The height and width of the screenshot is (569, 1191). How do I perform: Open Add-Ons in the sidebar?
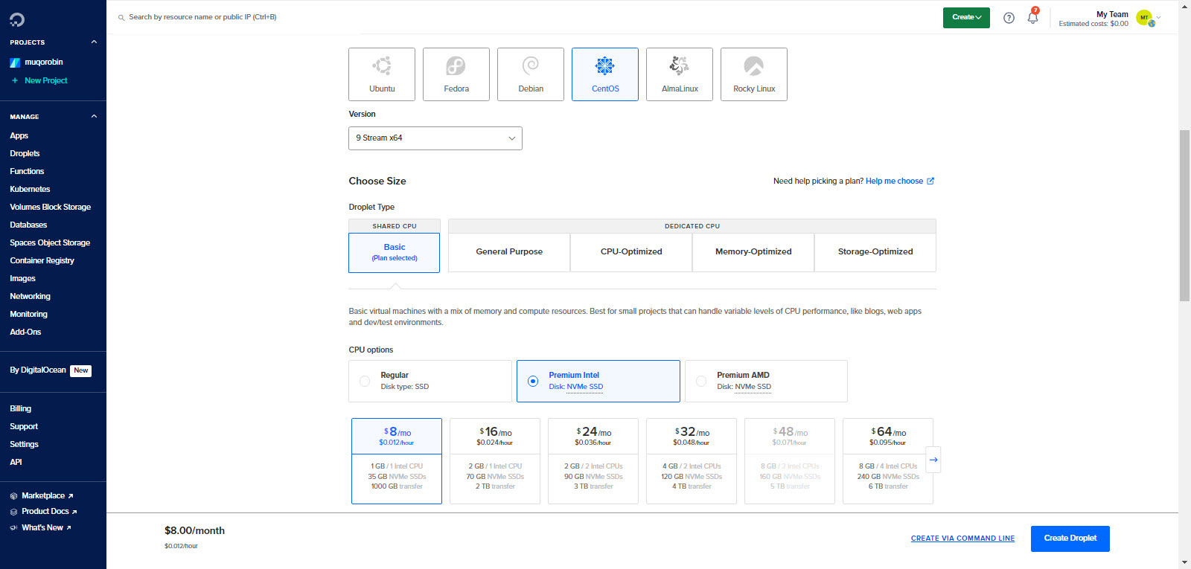25,332
